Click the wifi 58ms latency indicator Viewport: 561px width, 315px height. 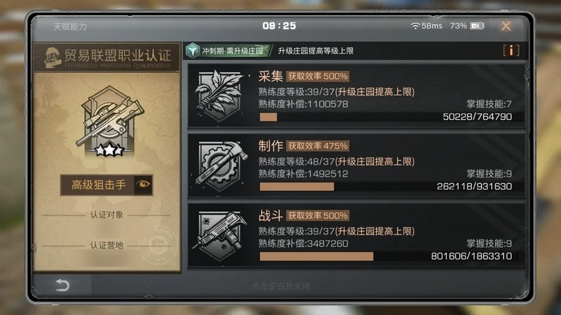coord(426,26)
